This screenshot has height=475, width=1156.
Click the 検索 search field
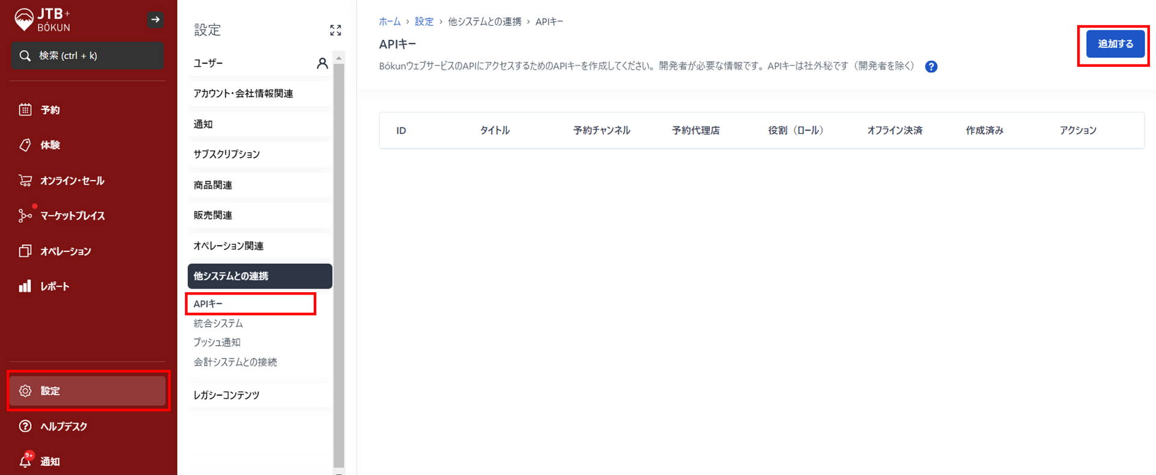coord(87,56)
